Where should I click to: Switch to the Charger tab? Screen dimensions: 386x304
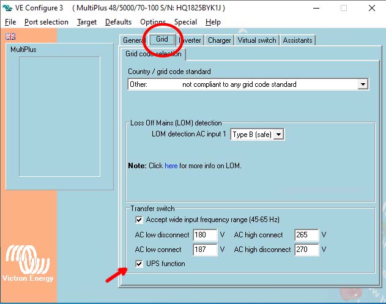[x=219, y=40]
